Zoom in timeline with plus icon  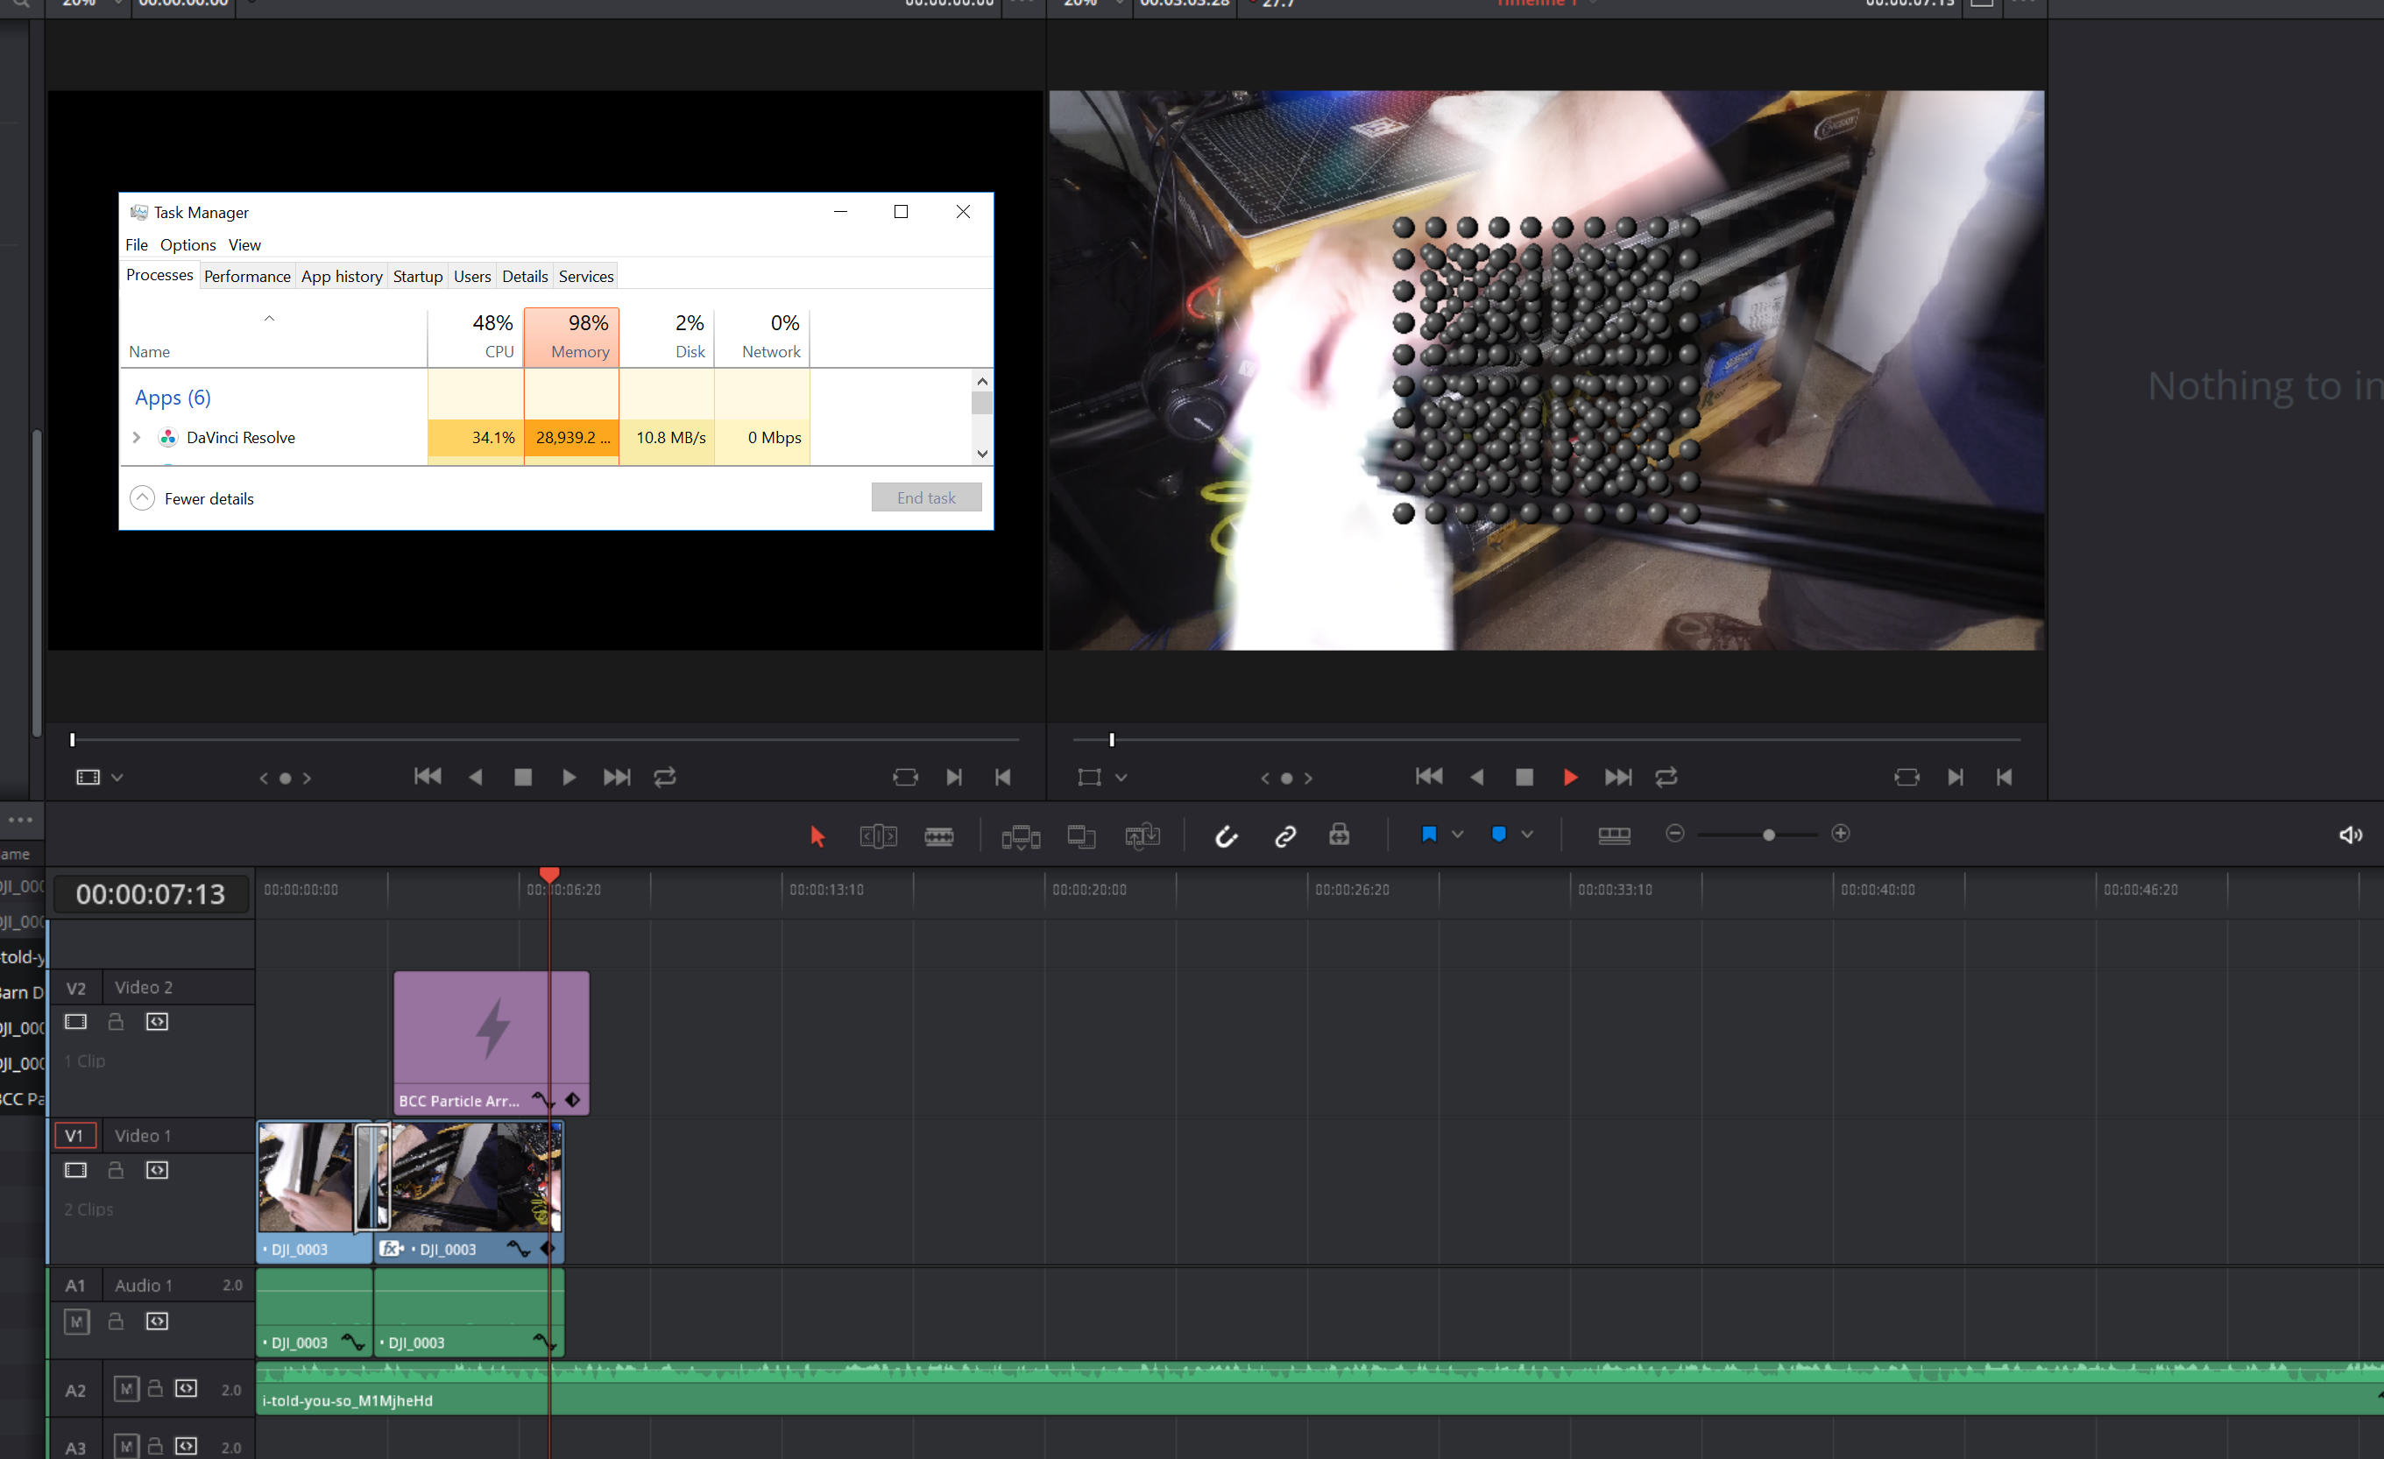pos(1840,834)
